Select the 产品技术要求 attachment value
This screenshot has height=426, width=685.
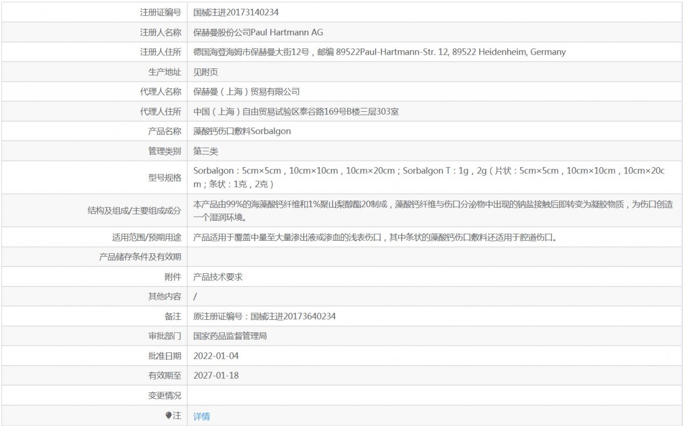tap(219, 277)
